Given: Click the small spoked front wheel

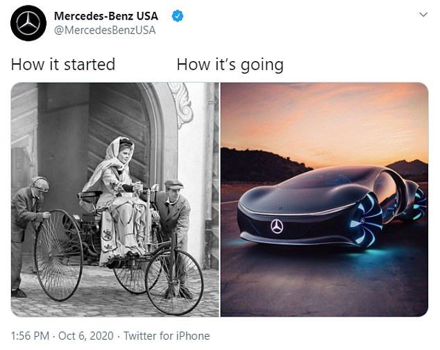Looking at the screenshot, I should (174, 281).
